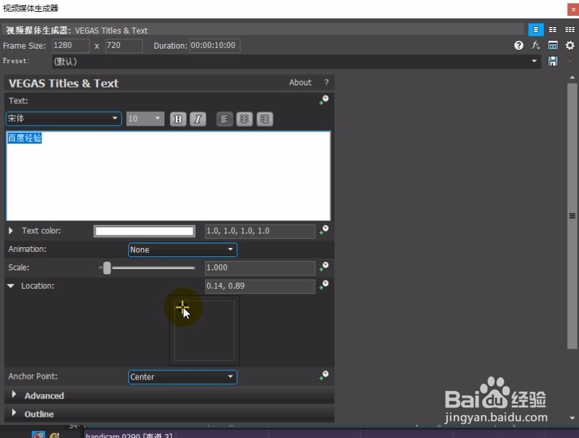579x438 pixels.
Task: Open the Animation dropdown set to None
Action: (x=182, y=249)
